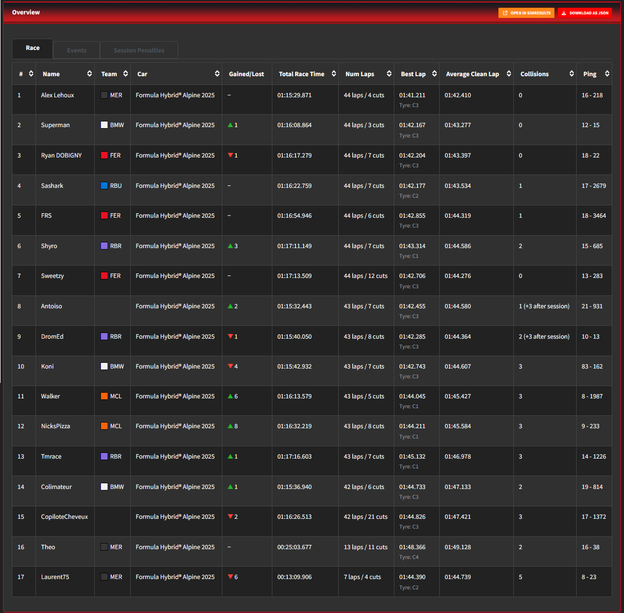Click Shyro's purple RBR team swatch
The width and height of the screenshot is (624, 613).
click(104, 246)
